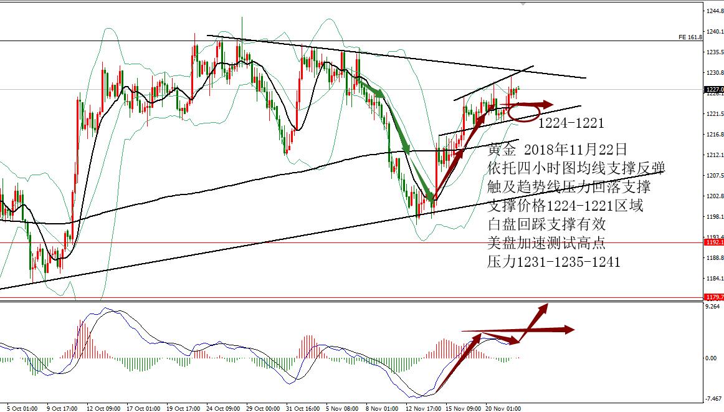Click the chart shift triangle marker at top
724x412 pixels.
(x=523, y=4)
